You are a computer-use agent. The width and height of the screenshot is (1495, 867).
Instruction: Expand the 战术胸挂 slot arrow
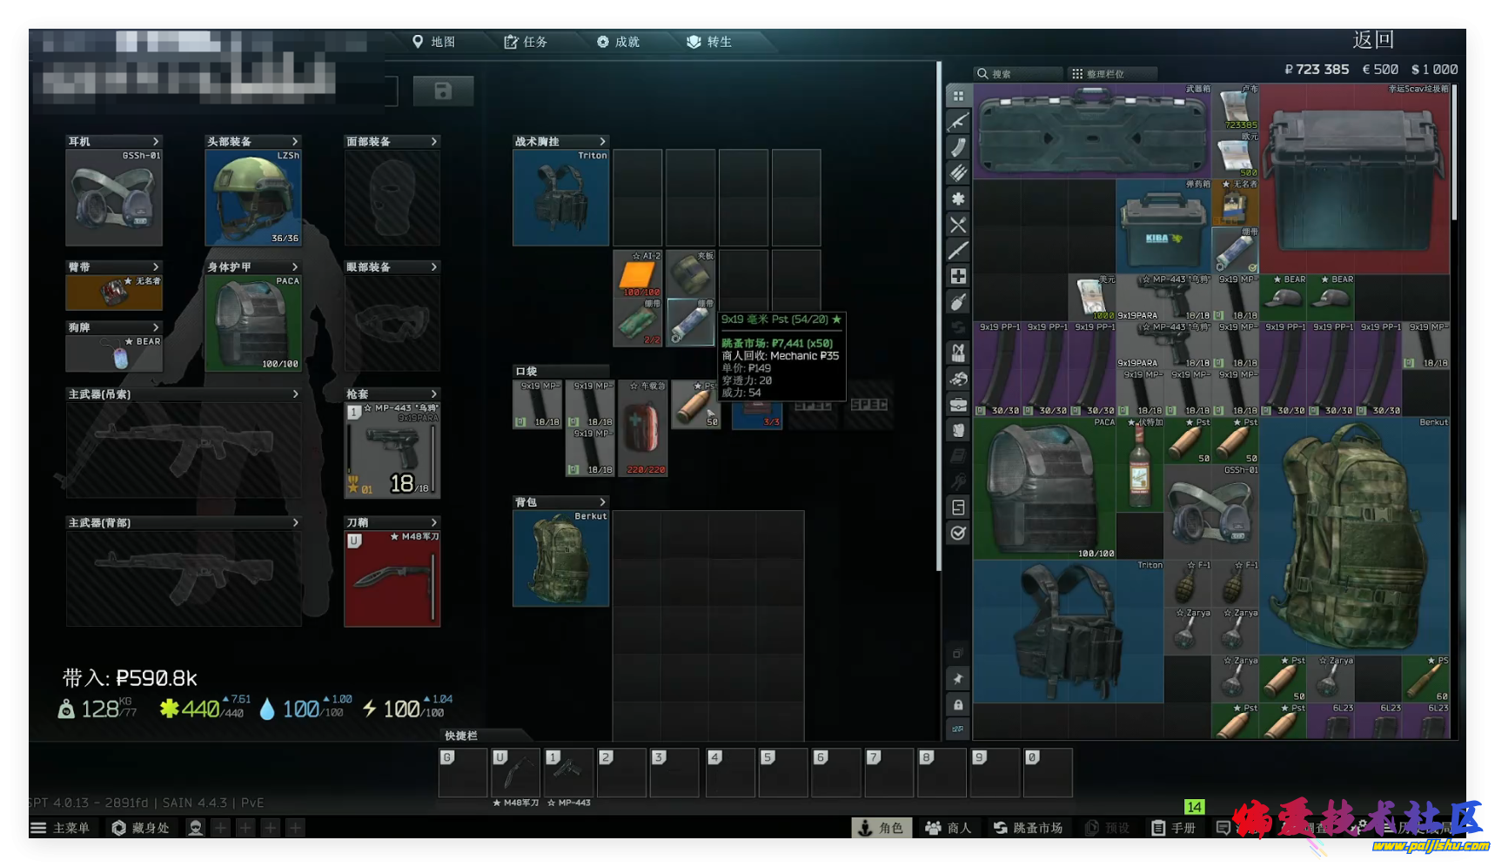pyautogui.click(x=602, y=141)
